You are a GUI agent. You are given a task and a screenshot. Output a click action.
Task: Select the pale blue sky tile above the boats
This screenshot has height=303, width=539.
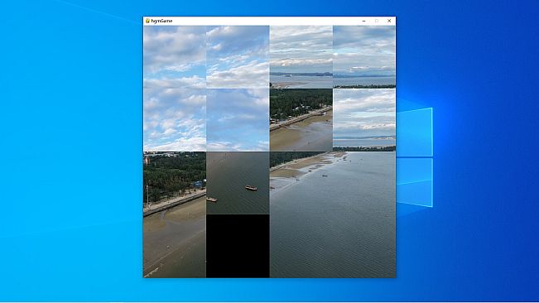(238, 120)
